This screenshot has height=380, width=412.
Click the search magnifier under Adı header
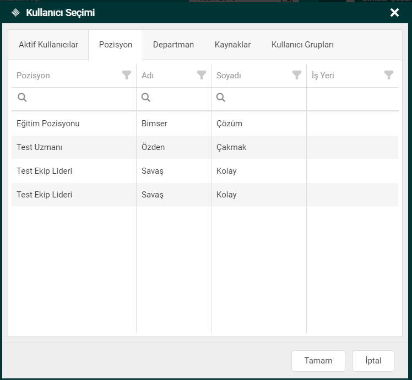coord(146,98)
